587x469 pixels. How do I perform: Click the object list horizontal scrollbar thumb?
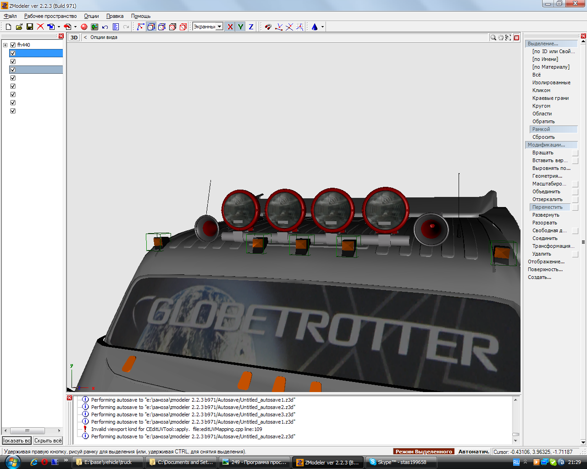28,431
